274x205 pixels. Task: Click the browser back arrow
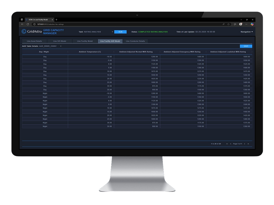[22, 24]
